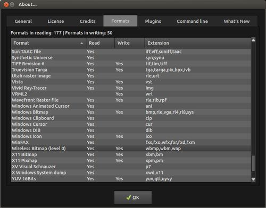The image size is (266, 208).
Task: Select the Vivid Ray-Tracer row
Action: 131,88
